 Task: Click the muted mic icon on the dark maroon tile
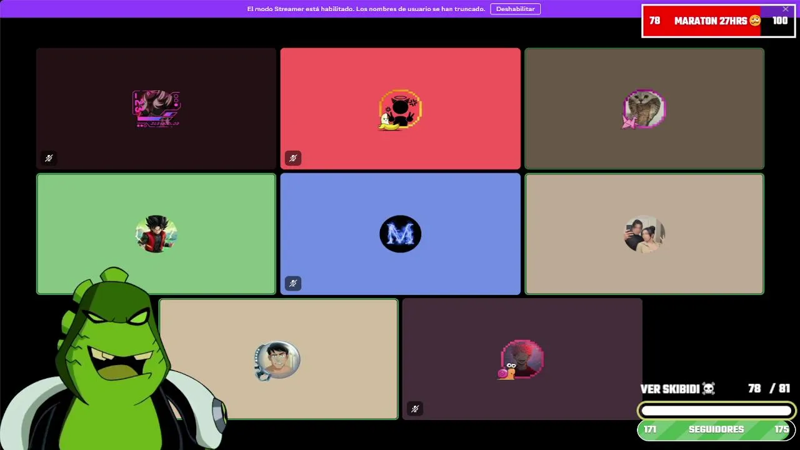[49, 158]
